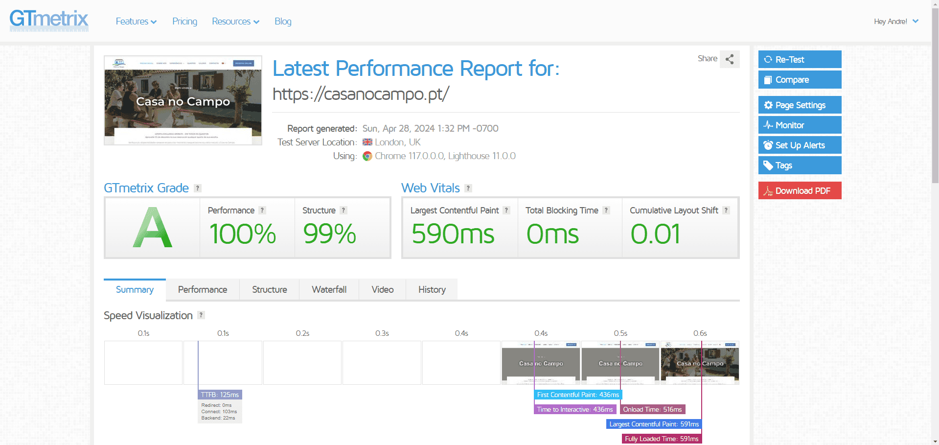Click help icon next to Speed Visualization
Image resolution: width=939 pixels, height=445 pixels.
coord(201,315)
